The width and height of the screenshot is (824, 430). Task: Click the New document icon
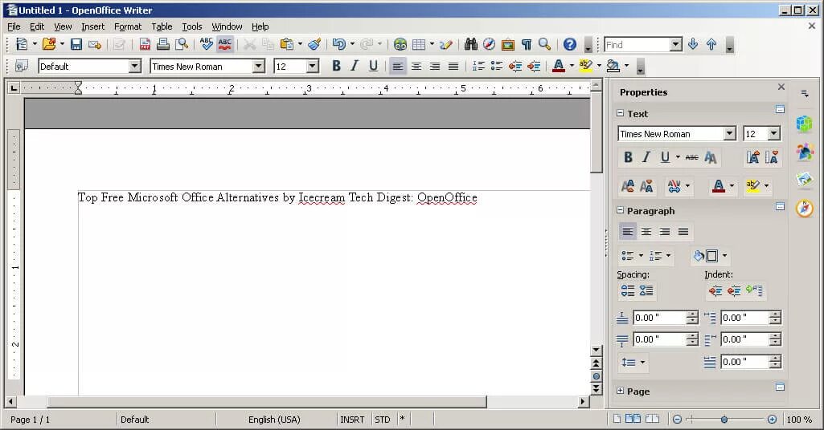22,45
